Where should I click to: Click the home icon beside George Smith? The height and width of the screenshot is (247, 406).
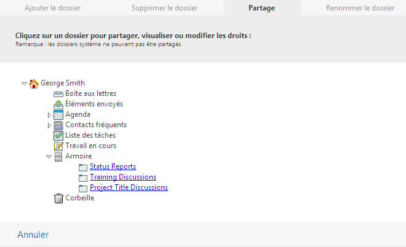pyautogui.click(x=34, y=83)
